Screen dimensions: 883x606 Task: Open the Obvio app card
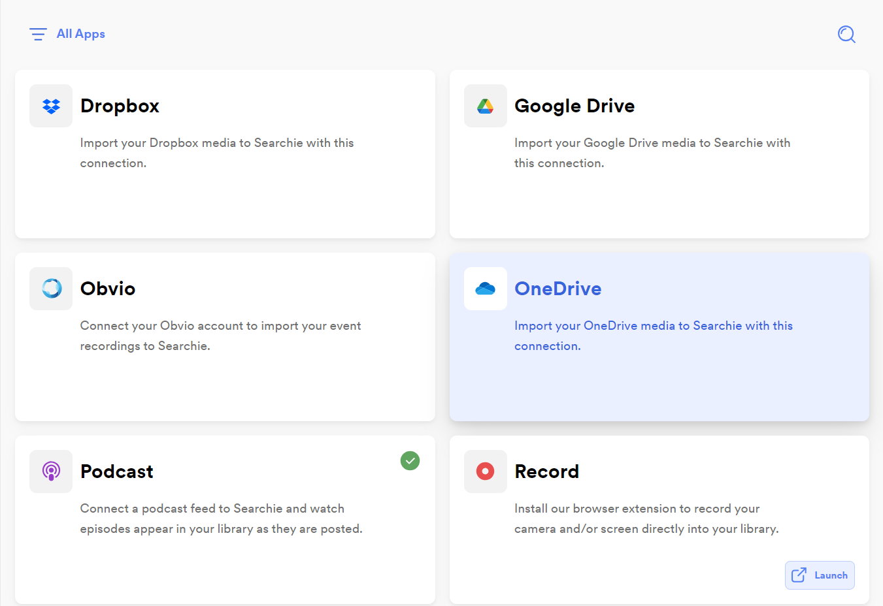click(225, 337)
